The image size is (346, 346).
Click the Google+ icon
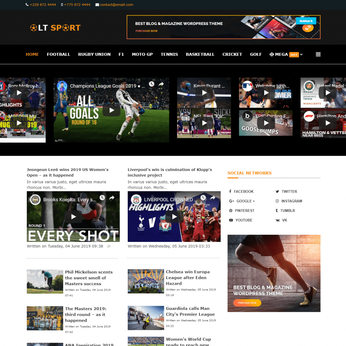(x=231, y=201)
